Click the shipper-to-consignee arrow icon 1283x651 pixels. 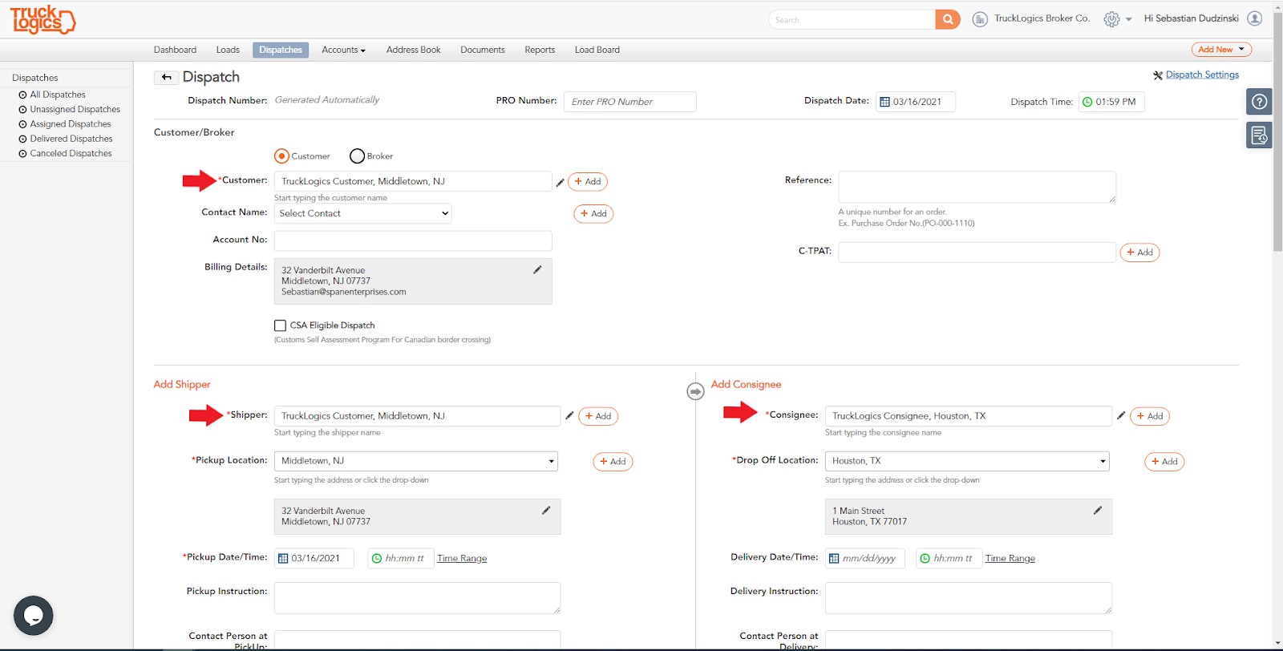pos(695,391)
